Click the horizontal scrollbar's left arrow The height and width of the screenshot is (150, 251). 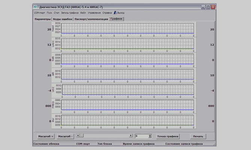(x=78, y=135)
